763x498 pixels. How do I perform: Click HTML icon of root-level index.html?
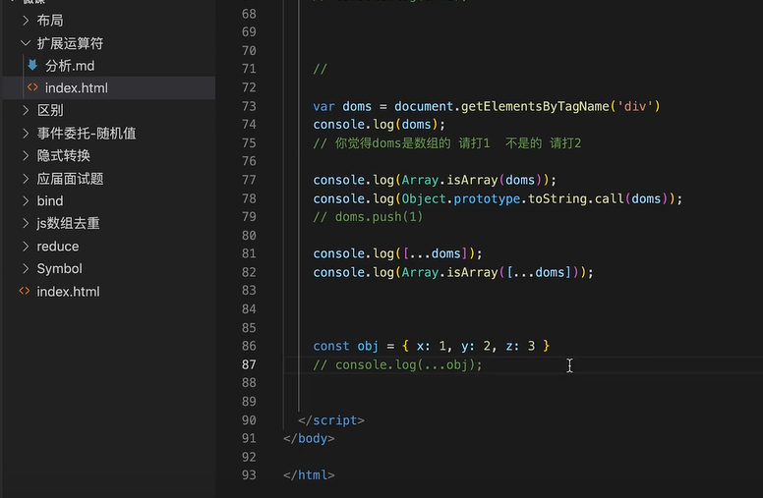(x=25, y=291)
